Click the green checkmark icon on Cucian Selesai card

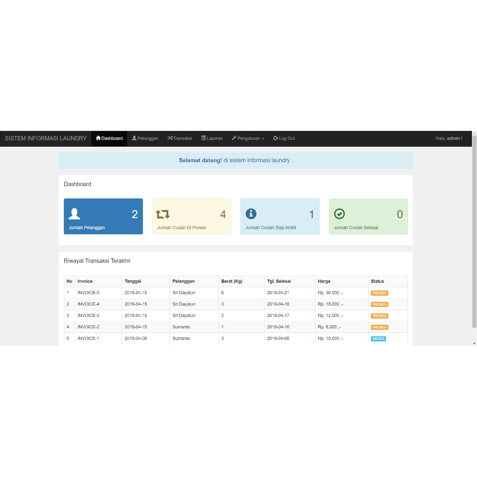pos(339,213)
